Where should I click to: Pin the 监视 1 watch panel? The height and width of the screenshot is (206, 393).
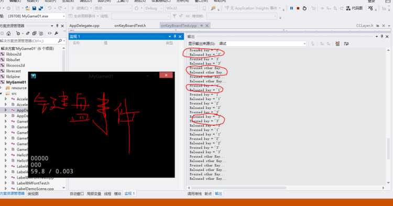pyautogui.click(x=175, y=37)
